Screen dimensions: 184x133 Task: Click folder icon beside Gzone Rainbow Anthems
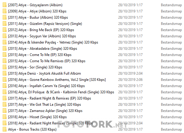[4, 79]
